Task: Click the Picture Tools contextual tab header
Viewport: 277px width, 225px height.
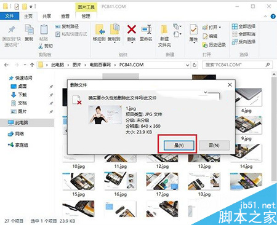Action: pyautogui.click(x=86, y=7)
